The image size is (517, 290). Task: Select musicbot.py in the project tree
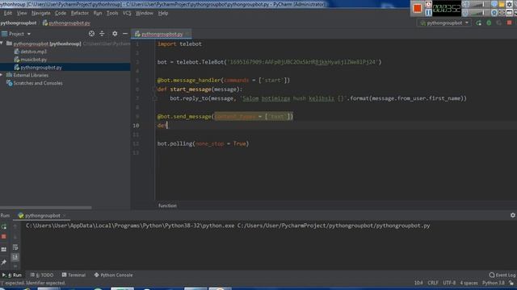[x=33, y=60]
